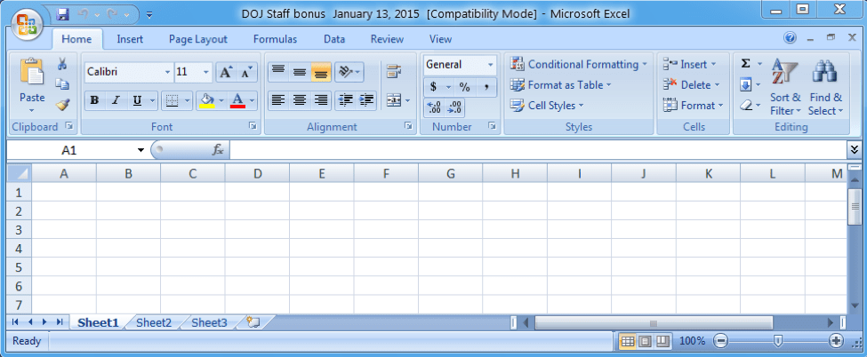Viewport: 867px width, 357px height.
Task: Copy selection using the Copy icon
Action: click(62, 84)
